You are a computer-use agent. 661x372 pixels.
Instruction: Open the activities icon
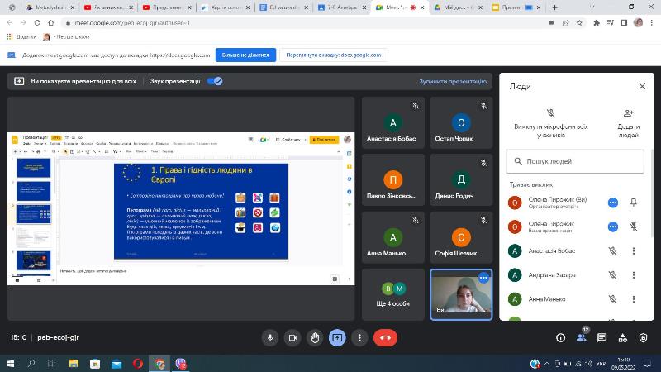coord(625,337)
